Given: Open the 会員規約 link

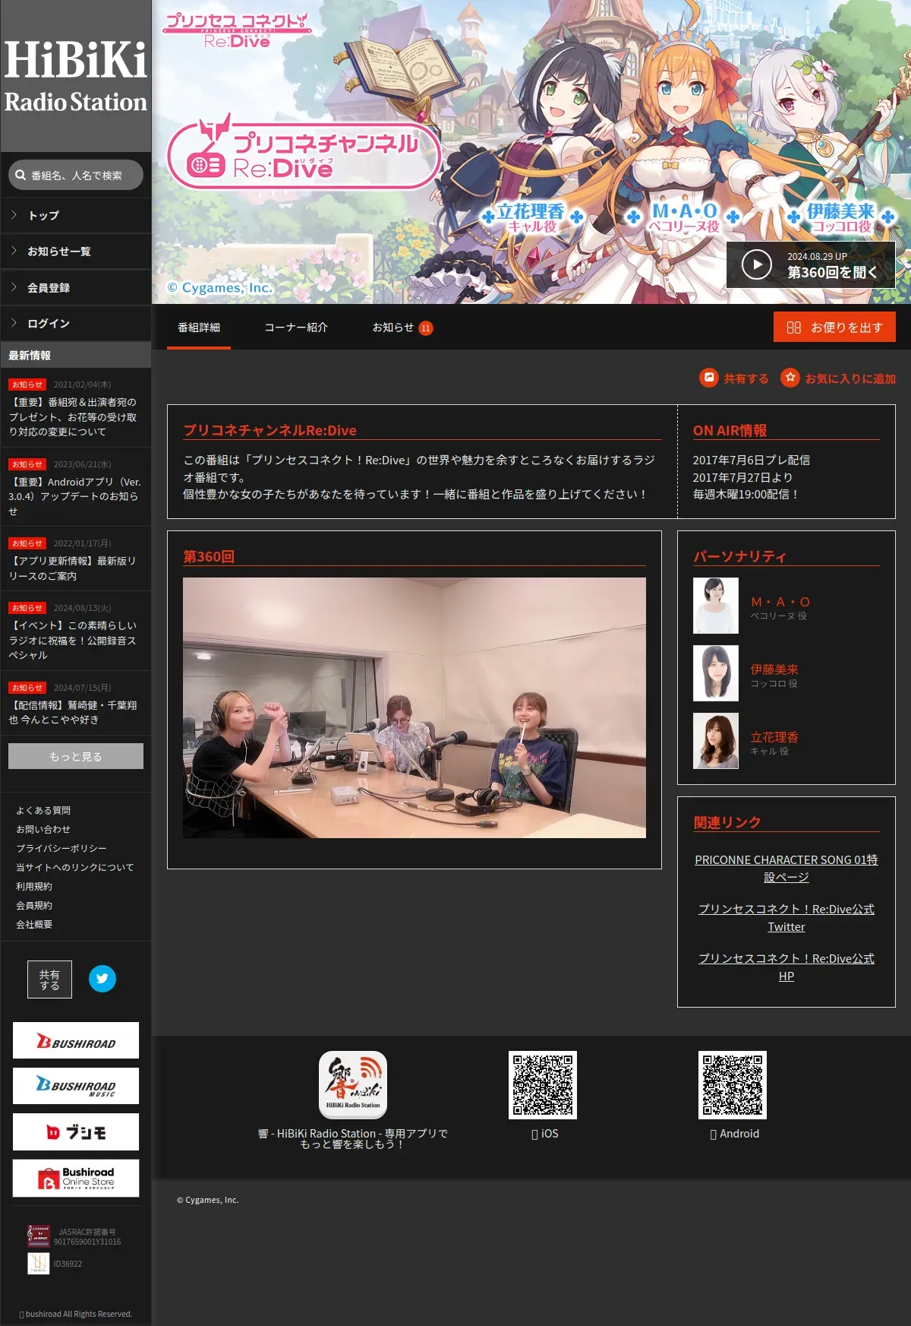Looking at the screenshot, I should [34, 906].
